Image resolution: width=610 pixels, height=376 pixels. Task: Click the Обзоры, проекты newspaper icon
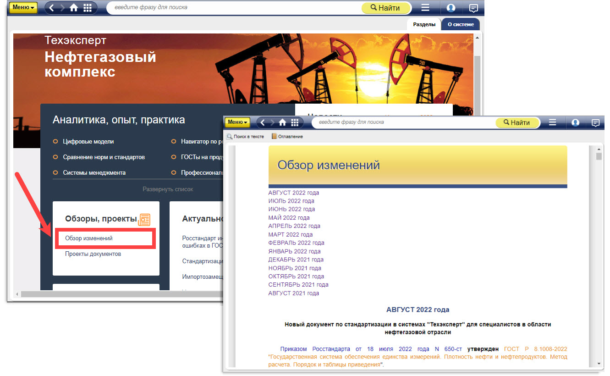coord(144,220)
